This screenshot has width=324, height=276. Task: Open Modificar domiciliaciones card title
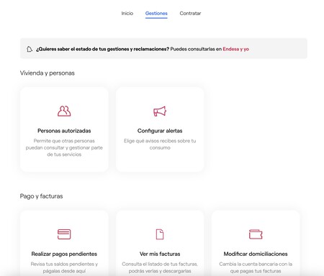[256, 254]
